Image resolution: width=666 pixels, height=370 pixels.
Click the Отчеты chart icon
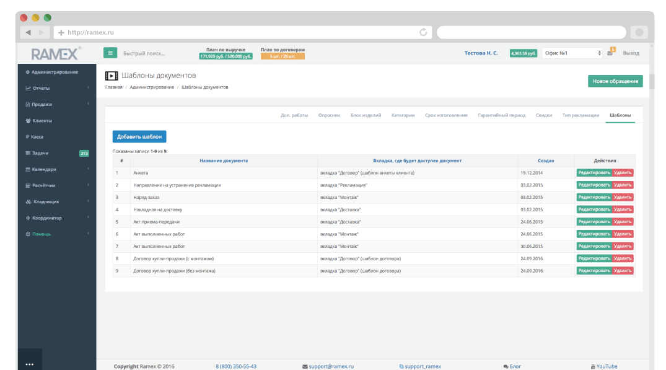[x=28, y=89]
